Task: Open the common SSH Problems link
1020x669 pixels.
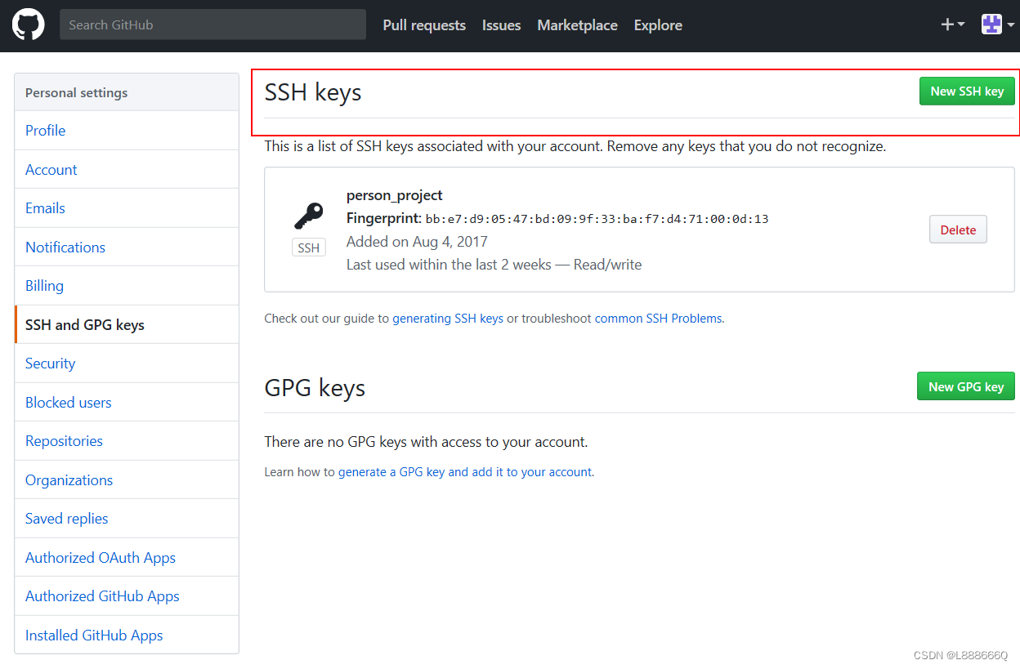Action: click(x=658, y=319)
